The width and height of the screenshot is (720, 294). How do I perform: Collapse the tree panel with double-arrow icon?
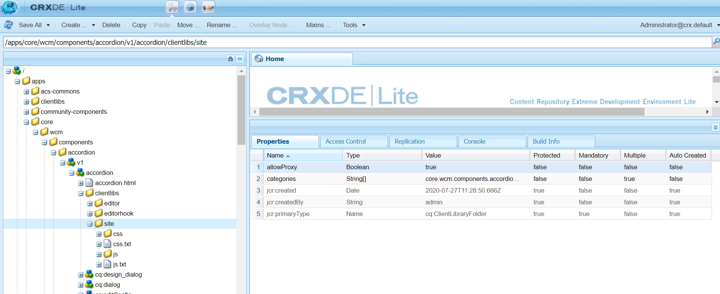click(240, 59)
